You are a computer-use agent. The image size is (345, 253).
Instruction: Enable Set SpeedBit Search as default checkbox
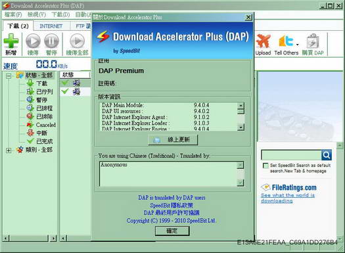point(265,166)
